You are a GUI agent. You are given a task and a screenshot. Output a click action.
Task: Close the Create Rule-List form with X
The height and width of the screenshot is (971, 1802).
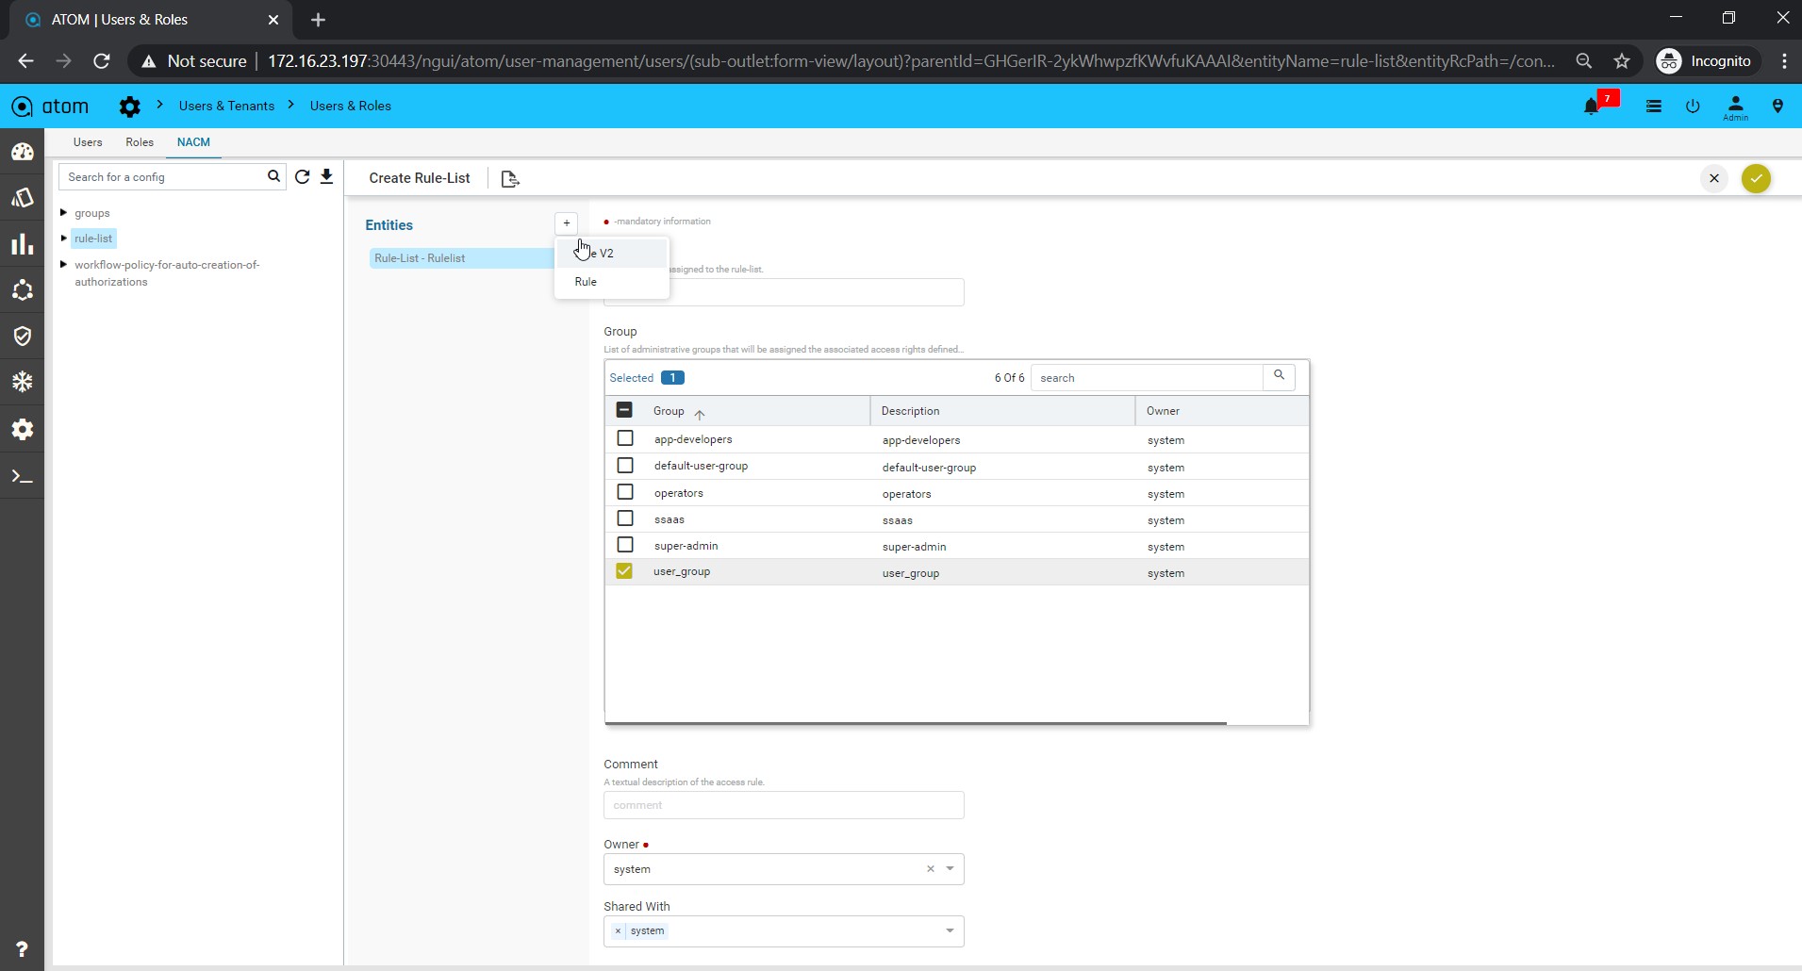(x=1714, y=178)
